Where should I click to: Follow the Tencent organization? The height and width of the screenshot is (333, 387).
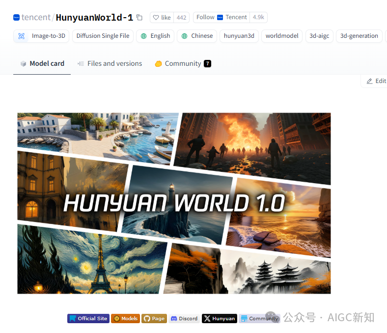point(221,17)
